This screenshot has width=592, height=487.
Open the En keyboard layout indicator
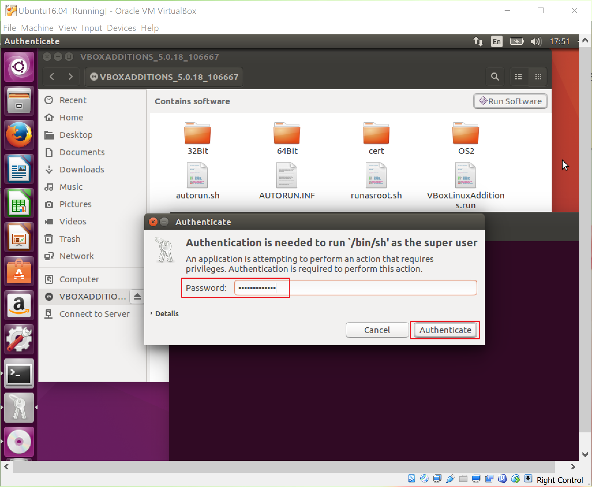(497, 41)
